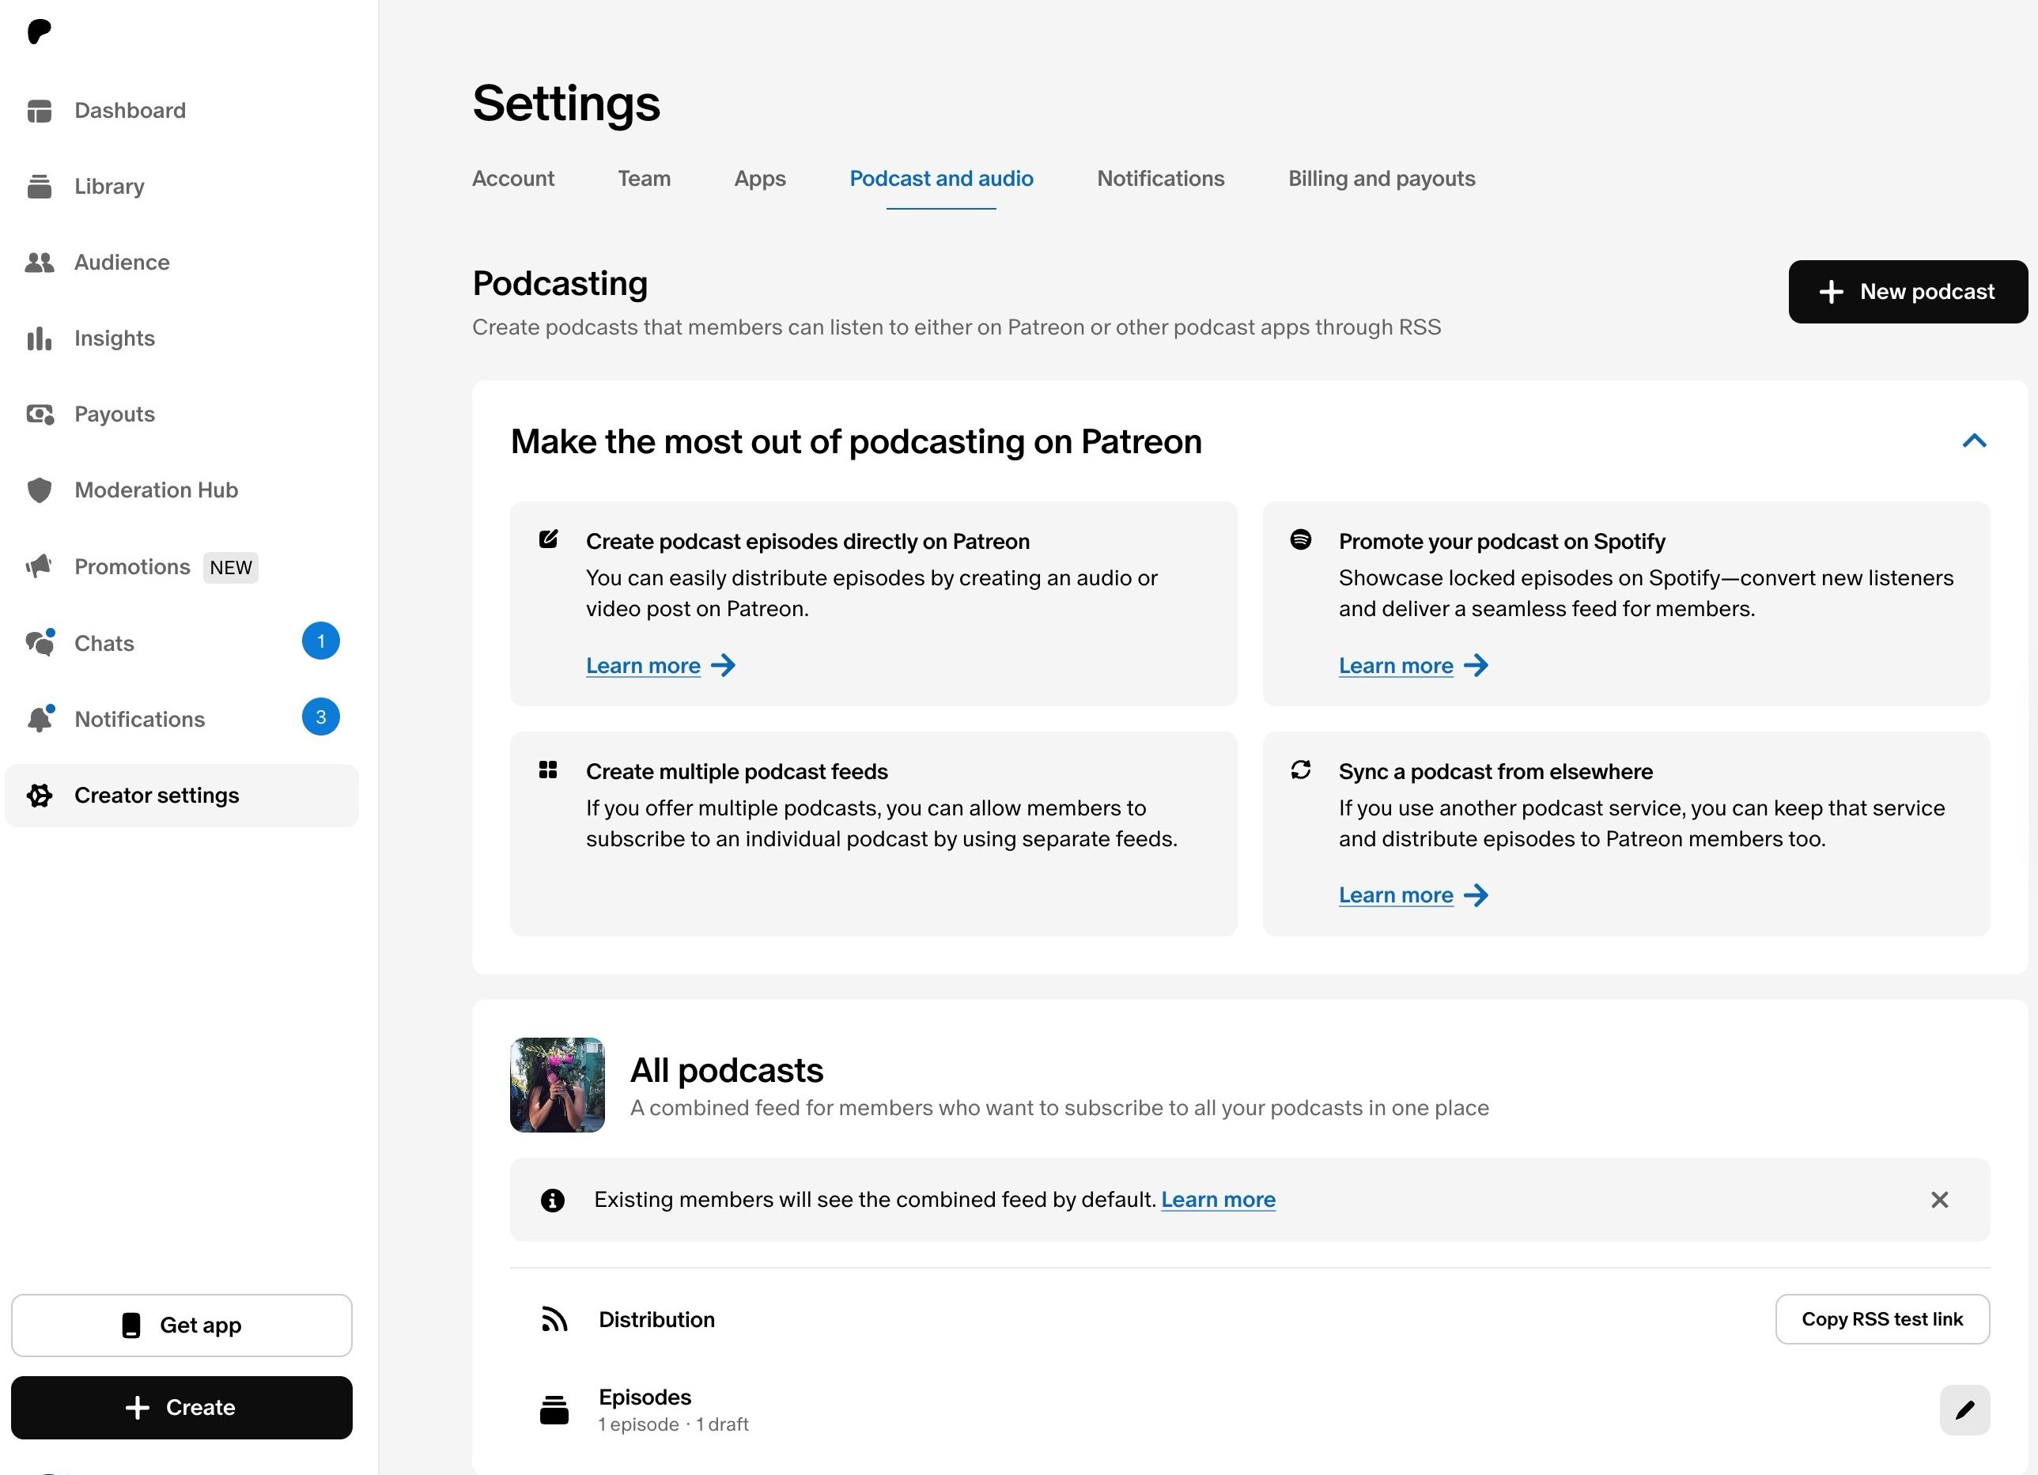Open the Insights bar chart icon
Screen dimensions: 2038x1475
point(40,338)
